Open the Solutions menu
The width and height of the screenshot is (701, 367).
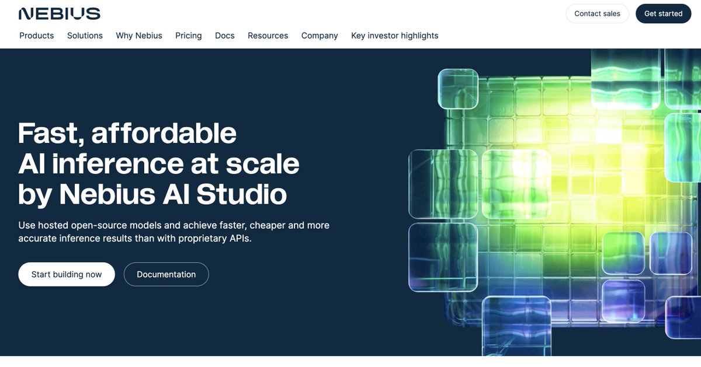85,36
